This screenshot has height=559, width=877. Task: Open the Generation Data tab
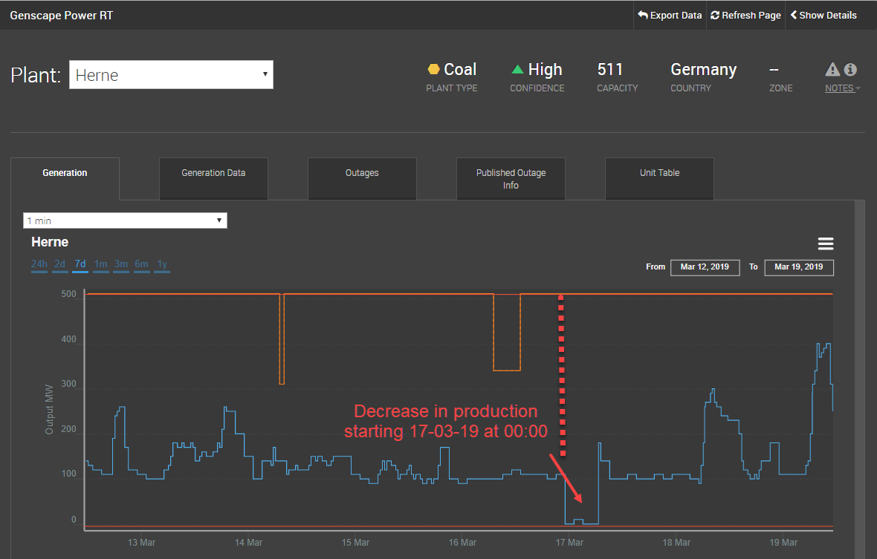click(x=213, y=178)
